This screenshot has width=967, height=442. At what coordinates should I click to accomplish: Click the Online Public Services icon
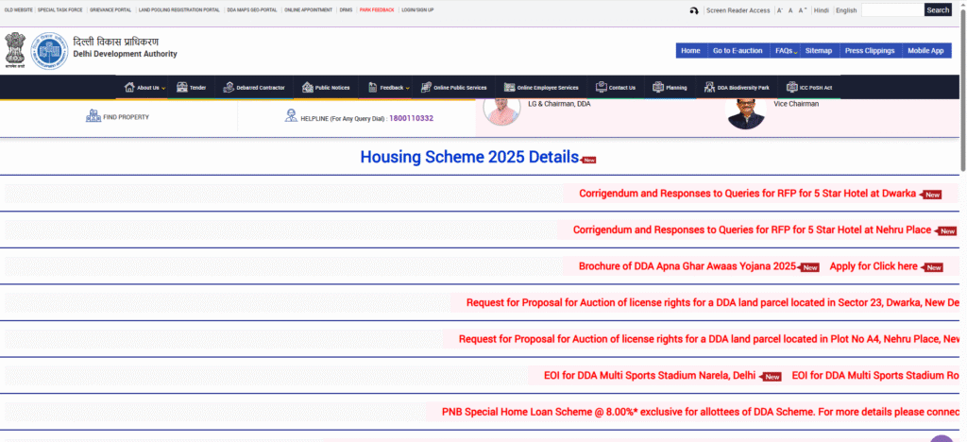[426, 88]
